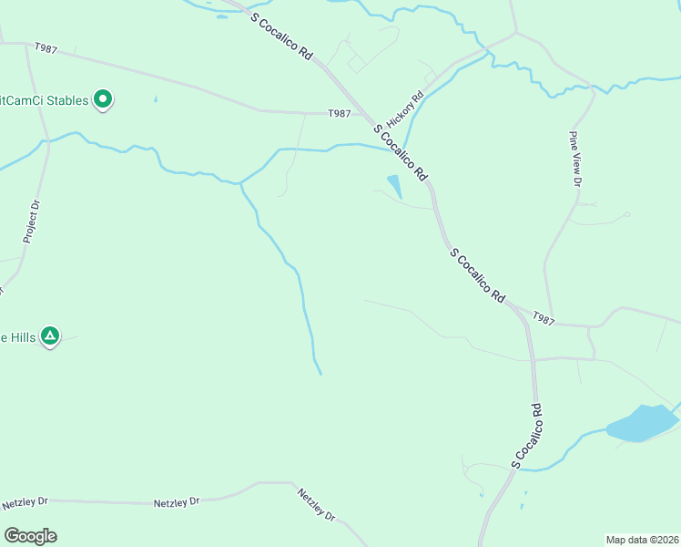
Task: Click the Map data ©2026 attribution
Action: pyautogui.click(x=643, y=540)
